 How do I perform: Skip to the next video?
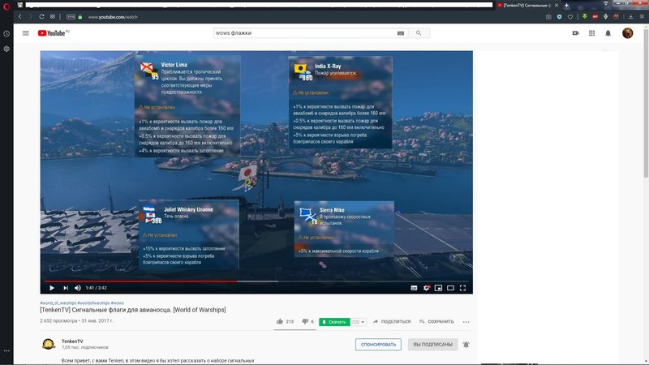click(66, 288)
